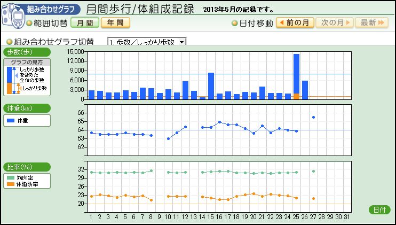396x225 pixels.
Task: Click the 歩数(歩) green label
Action: pos(27,52)
